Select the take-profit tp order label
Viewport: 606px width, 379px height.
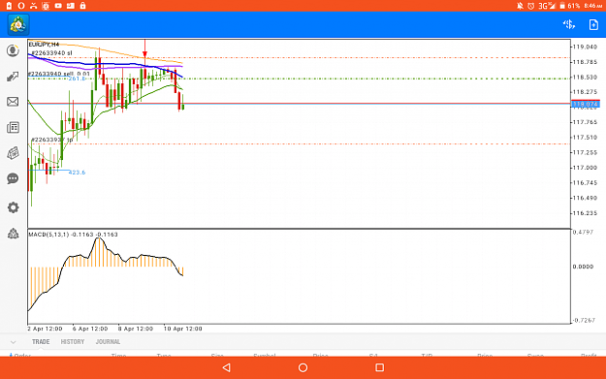pos(51,140)
